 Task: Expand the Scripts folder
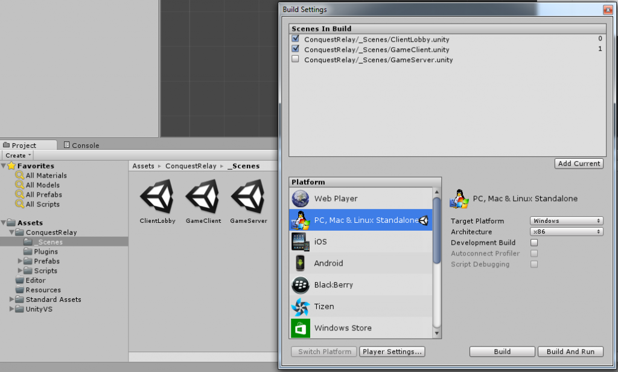20,270
